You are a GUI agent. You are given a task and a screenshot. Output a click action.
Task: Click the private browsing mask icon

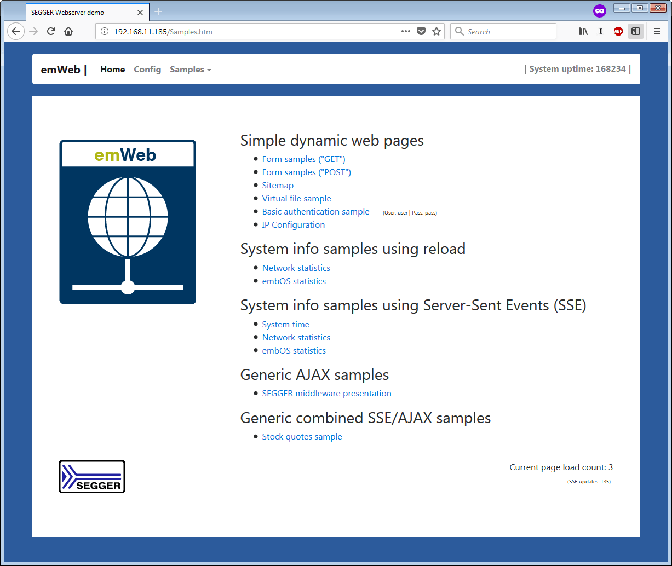[600, 10]
